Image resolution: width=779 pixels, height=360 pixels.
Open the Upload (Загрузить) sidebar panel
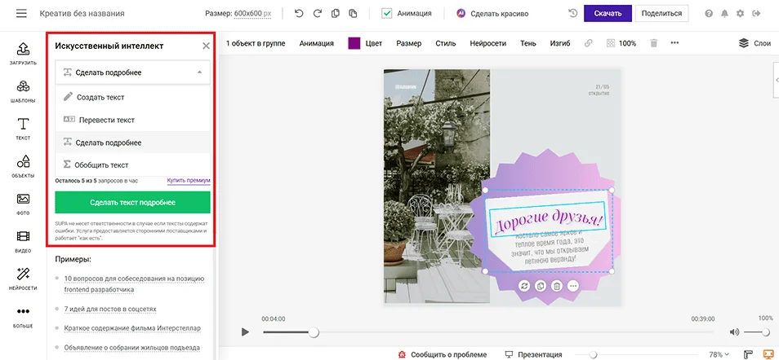point(23,53)
